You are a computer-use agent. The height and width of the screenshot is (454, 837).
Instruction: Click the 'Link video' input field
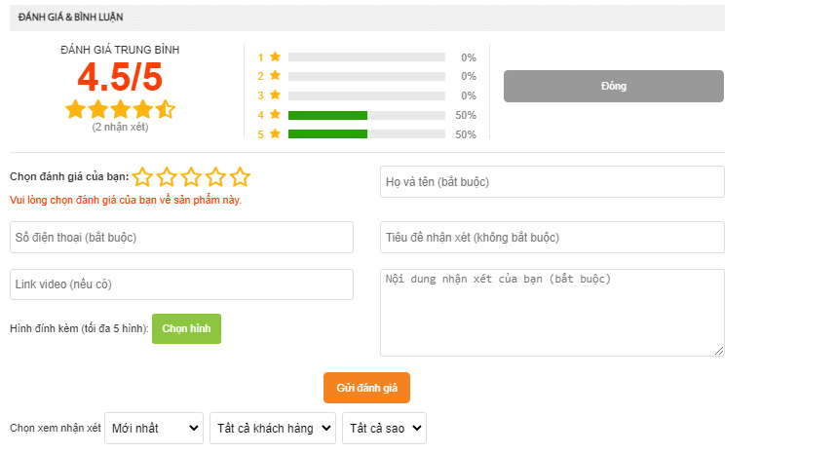pos(181,284)
